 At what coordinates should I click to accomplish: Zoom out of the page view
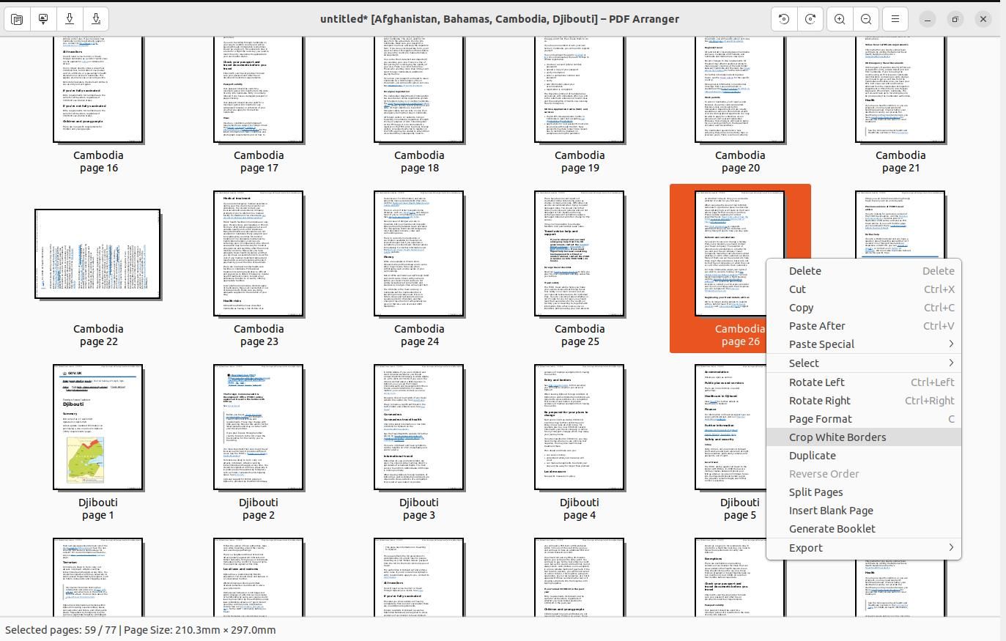pos(866,19)
